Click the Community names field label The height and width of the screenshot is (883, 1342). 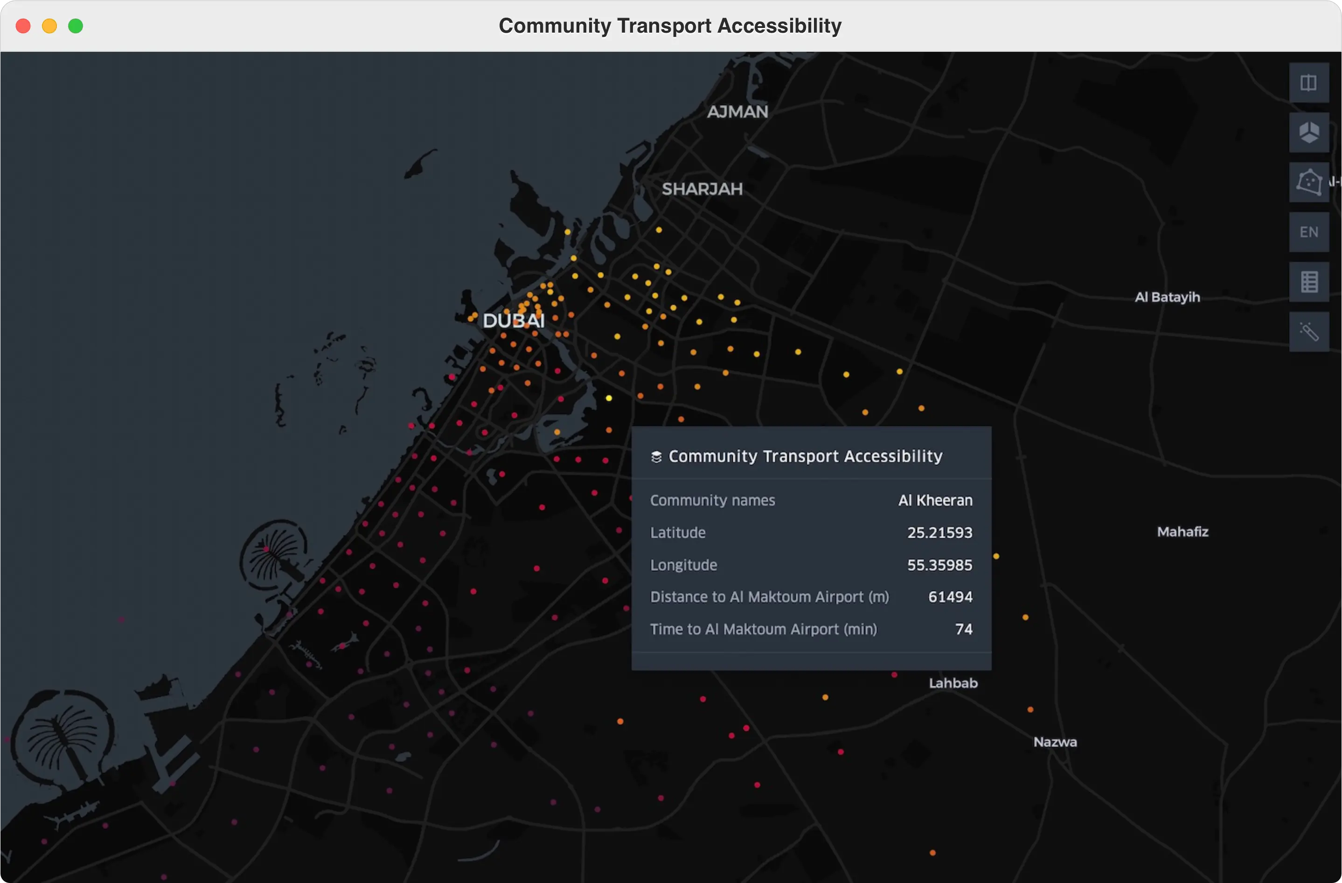(712, 500)
